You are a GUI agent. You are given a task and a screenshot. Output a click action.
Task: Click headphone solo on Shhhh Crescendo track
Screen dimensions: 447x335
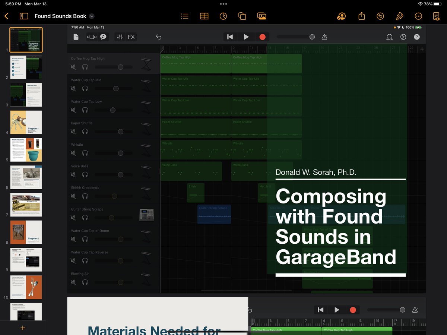(85, 196)
